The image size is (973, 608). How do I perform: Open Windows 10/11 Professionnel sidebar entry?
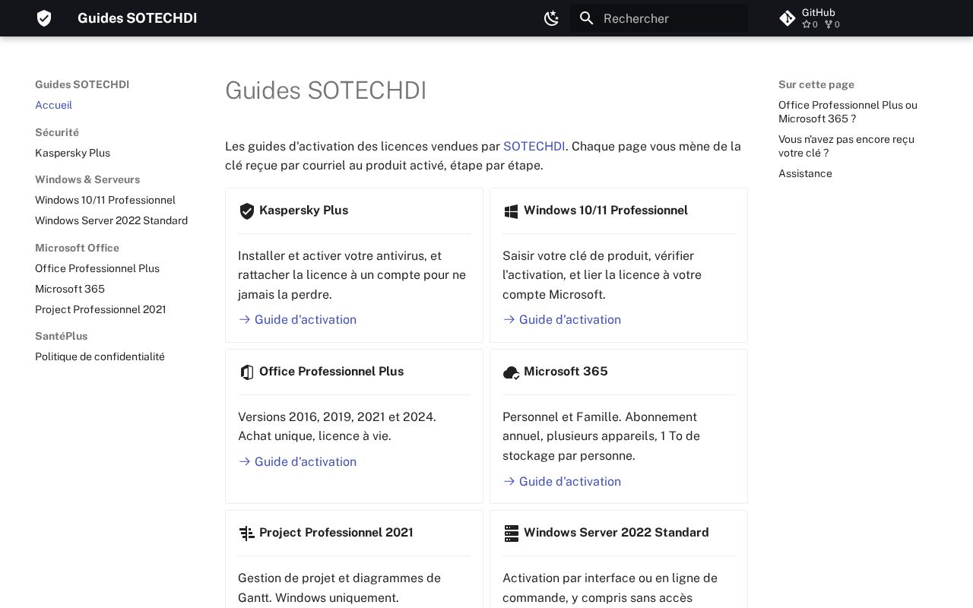(105, 200)
